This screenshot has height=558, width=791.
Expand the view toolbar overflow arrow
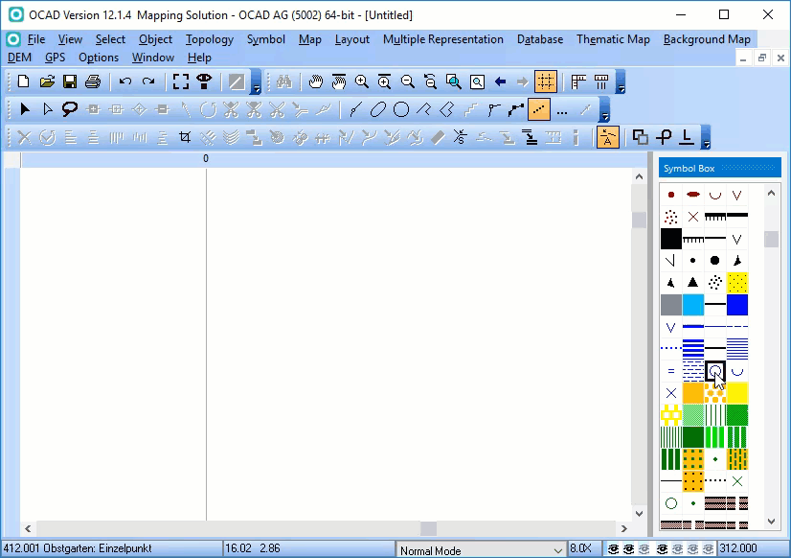[621, 82]
